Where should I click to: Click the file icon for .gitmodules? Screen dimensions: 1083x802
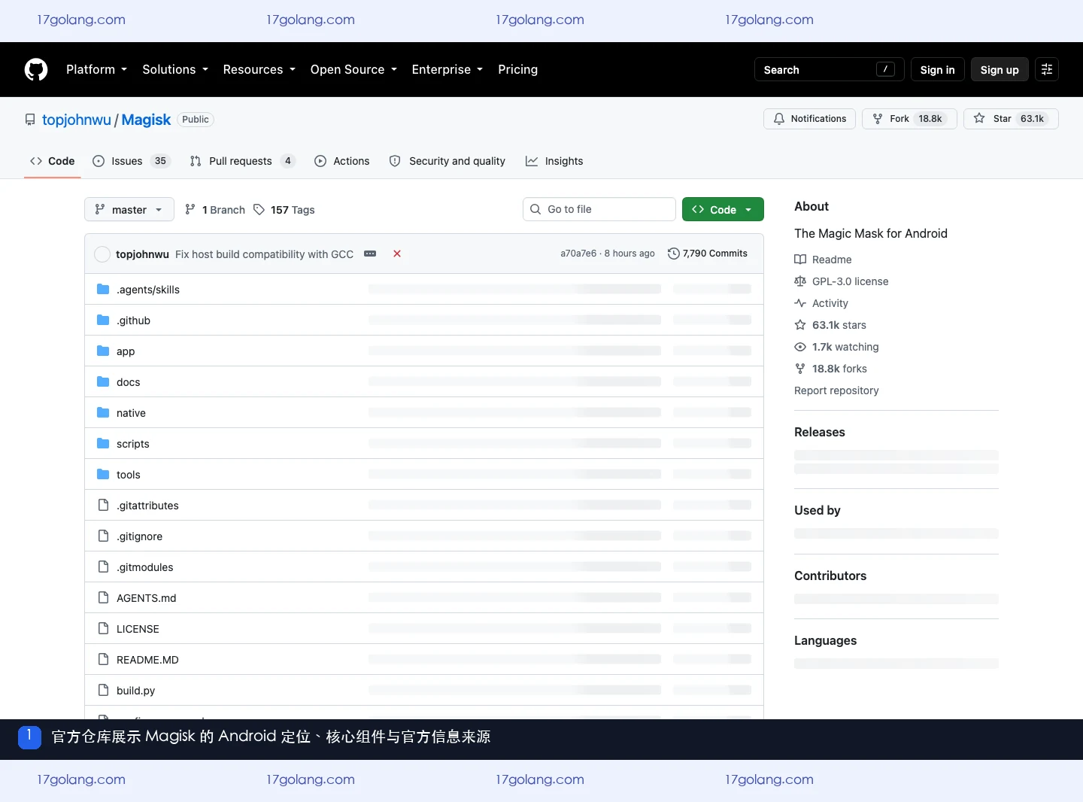tap(103, 567)
